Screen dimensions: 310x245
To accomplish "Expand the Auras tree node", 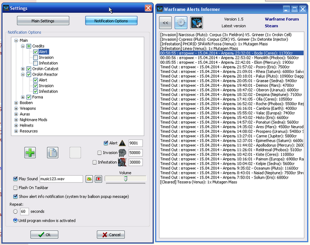I will click(16, 114).
